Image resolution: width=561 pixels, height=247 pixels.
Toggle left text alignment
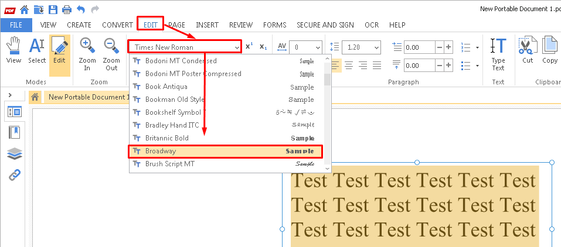335,65
